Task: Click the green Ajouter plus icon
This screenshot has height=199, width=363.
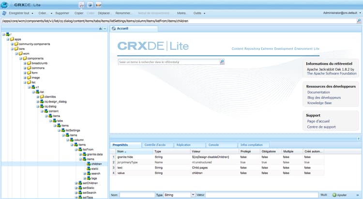Action: pyautogui.click(x=334, y=195)
